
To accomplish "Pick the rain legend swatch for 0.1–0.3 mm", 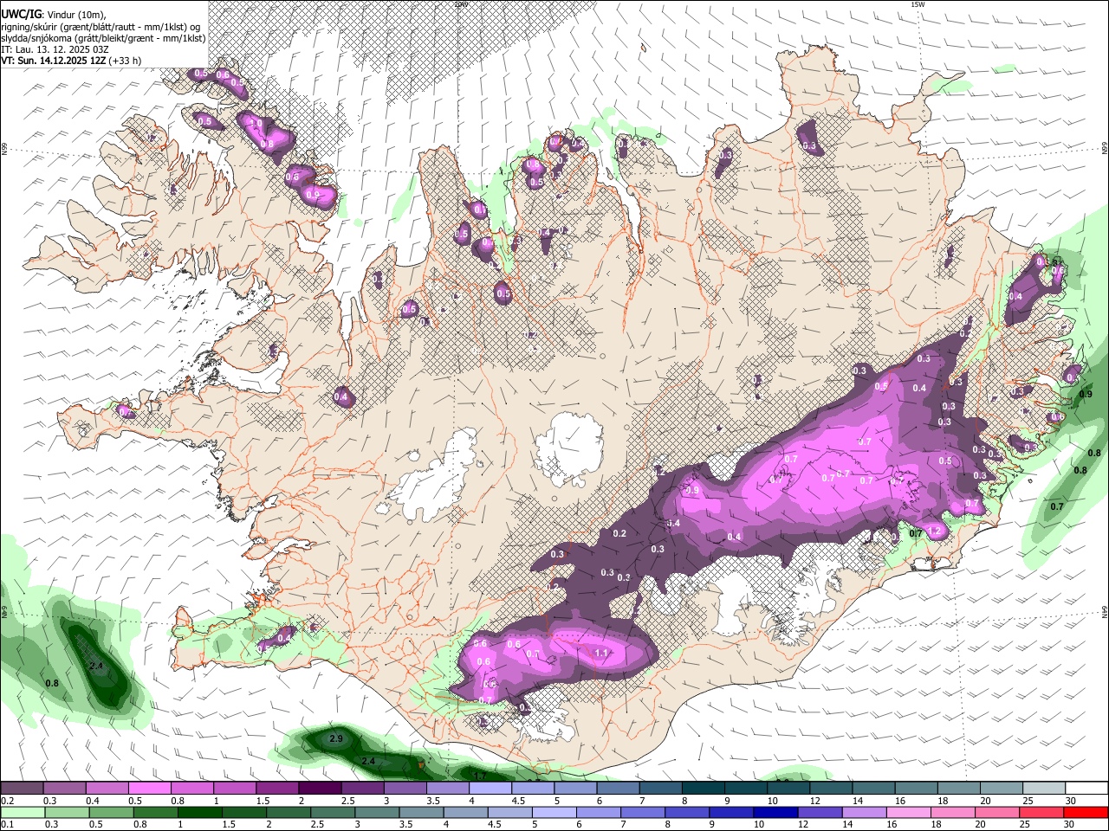I will tap(22, 812).
